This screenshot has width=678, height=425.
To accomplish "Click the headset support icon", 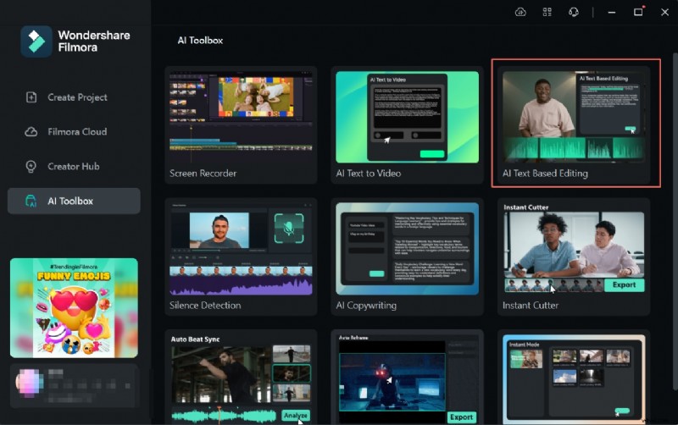I will 573,12.
